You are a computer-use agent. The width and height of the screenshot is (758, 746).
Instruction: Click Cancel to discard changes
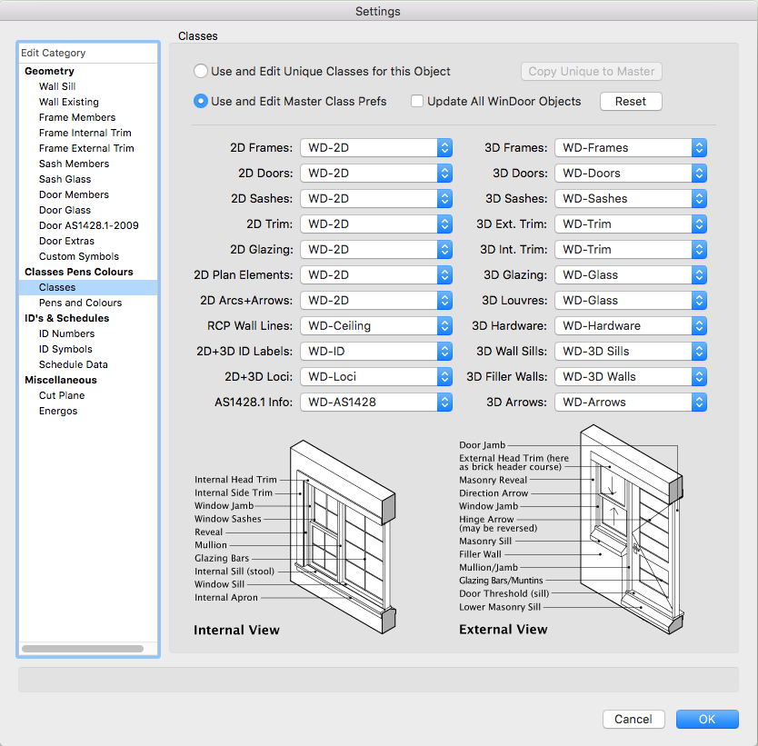633,719
